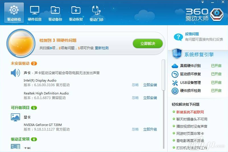Click the 系统修复引擎 shield icon
The image size is (228, 152).
point(177,54)
